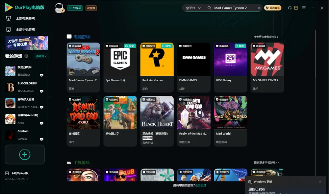
Task: Click the 手机游戏 section Android icon
Action: point(69,163)
